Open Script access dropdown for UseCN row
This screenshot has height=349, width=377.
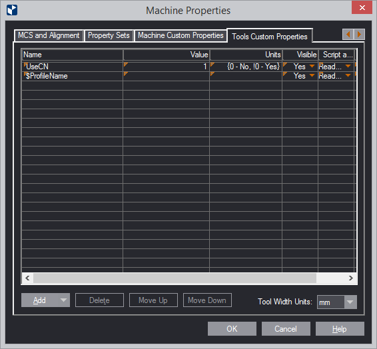[348, 66]
